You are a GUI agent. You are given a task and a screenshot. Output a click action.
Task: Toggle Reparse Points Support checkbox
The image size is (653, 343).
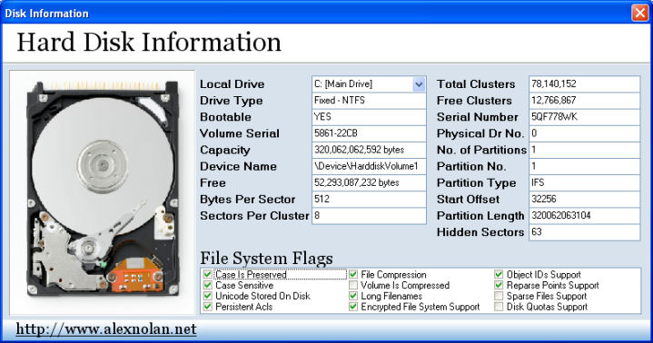(x=499, y=285)
